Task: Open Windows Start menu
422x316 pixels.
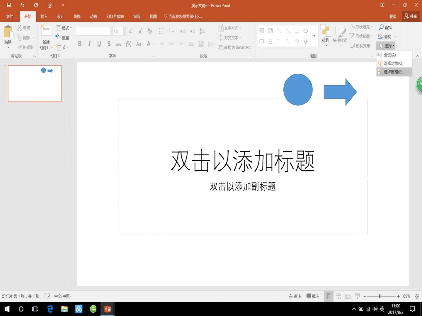Action: click(7, 309)
